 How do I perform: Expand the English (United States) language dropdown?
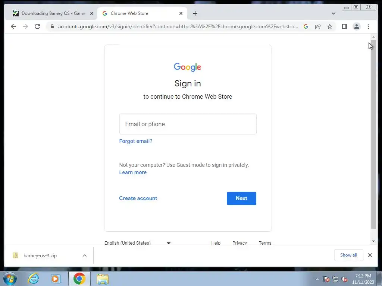tap(137, 243)
